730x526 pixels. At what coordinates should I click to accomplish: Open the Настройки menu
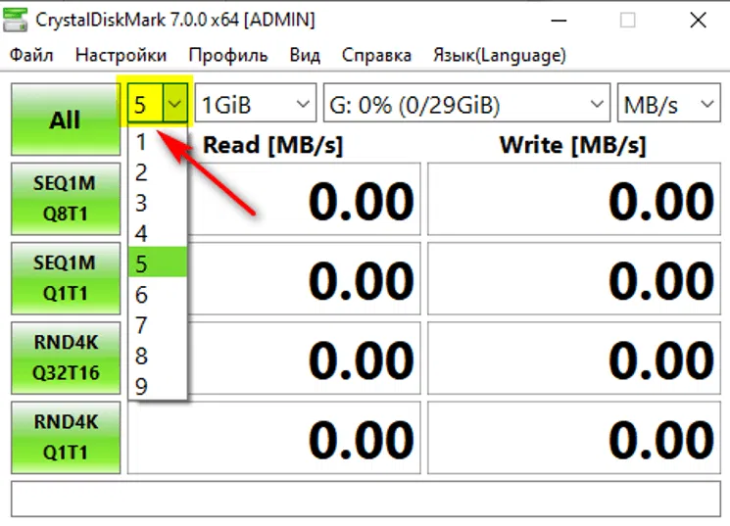tap(121, 55)
